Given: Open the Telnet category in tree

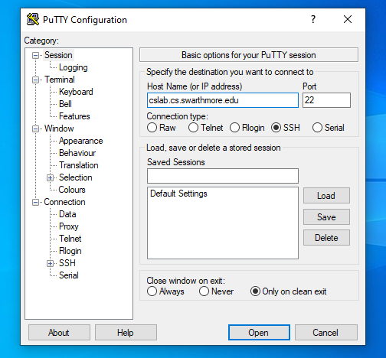Looking at the screenshot, I should point(70,239).
